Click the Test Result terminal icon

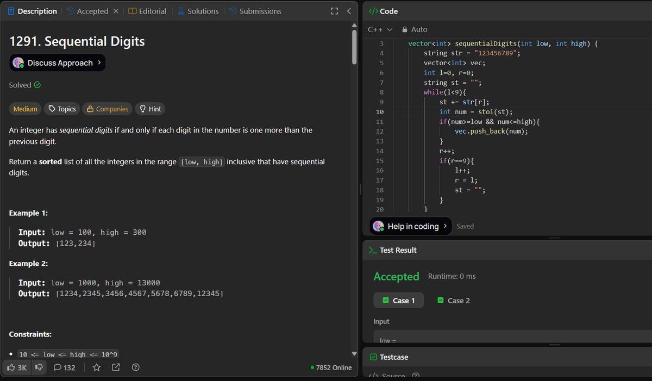pyautogui.click(x=373, y=250)
